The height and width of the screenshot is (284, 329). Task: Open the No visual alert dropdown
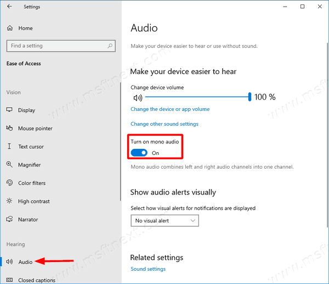point(164,220)
